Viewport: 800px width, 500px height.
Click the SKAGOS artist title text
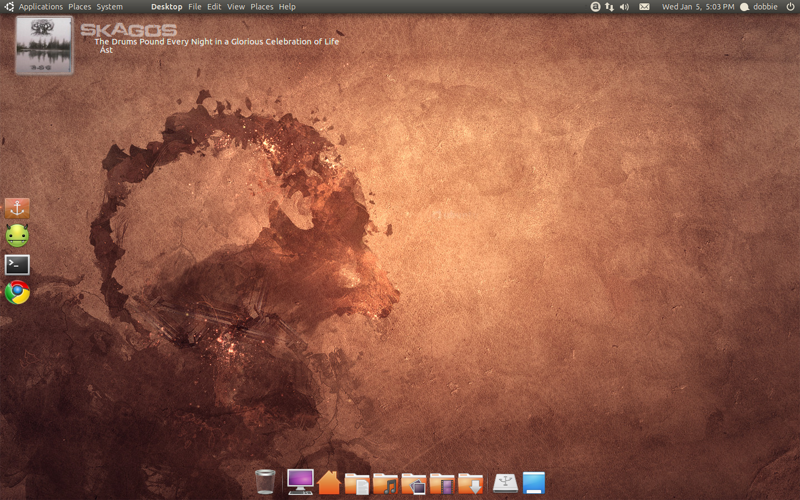click(x=129, y=30)
